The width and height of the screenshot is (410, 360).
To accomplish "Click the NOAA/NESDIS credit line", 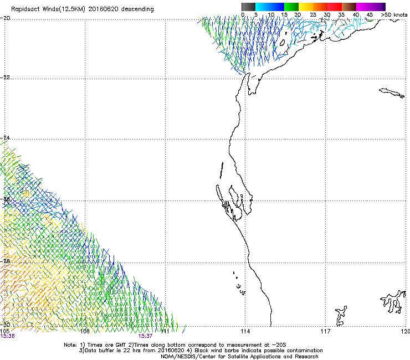I will (239, 357).
